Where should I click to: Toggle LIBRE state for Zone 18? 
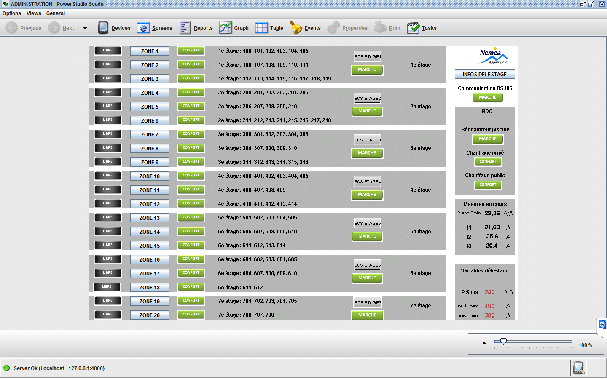(107, 287)
